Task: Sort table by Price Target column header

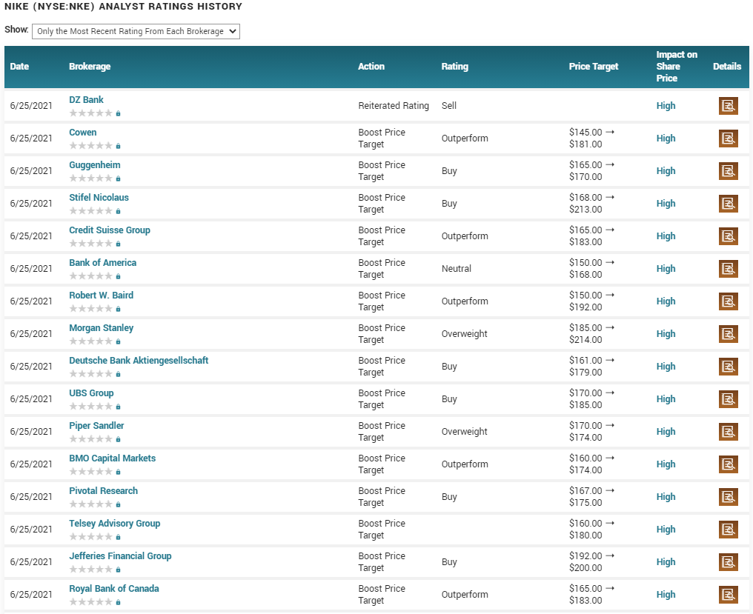Action: point(594,67)
